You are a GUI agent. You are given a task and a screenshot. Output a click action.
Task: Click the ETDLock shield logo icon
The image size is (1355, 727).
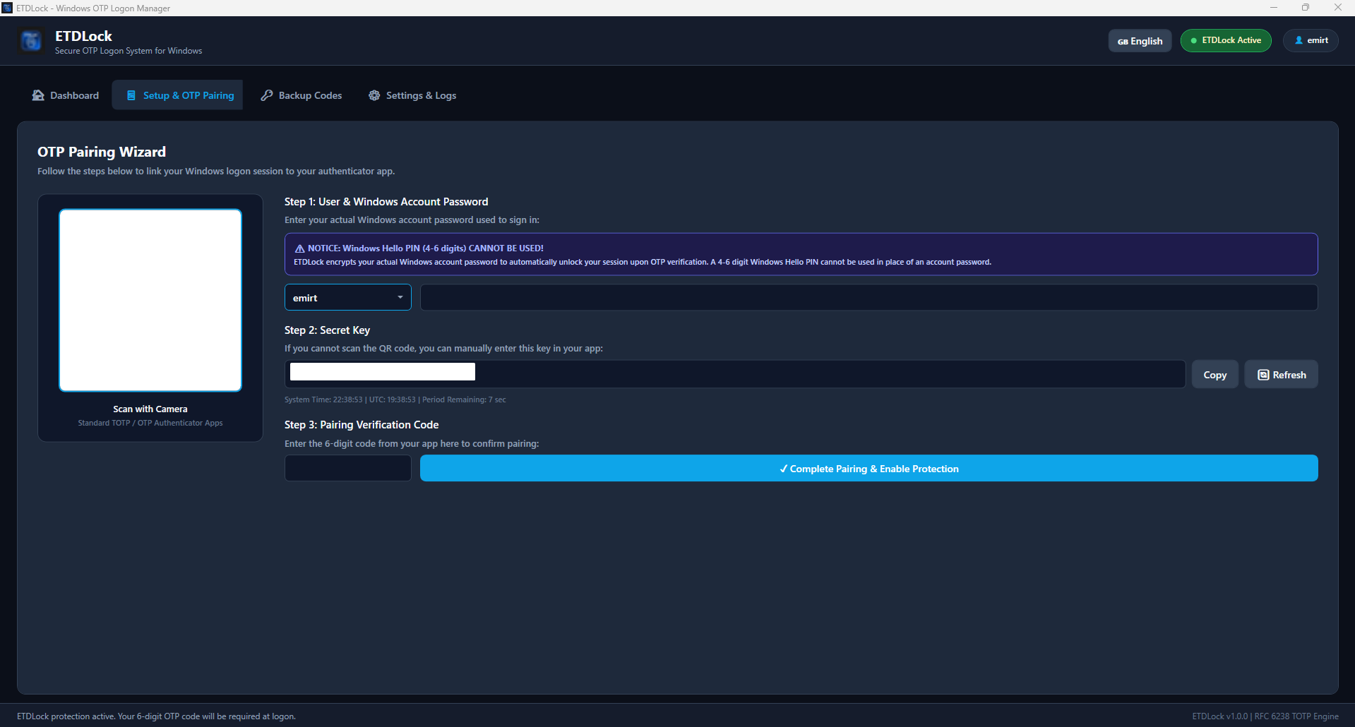[x=30, y=41]
